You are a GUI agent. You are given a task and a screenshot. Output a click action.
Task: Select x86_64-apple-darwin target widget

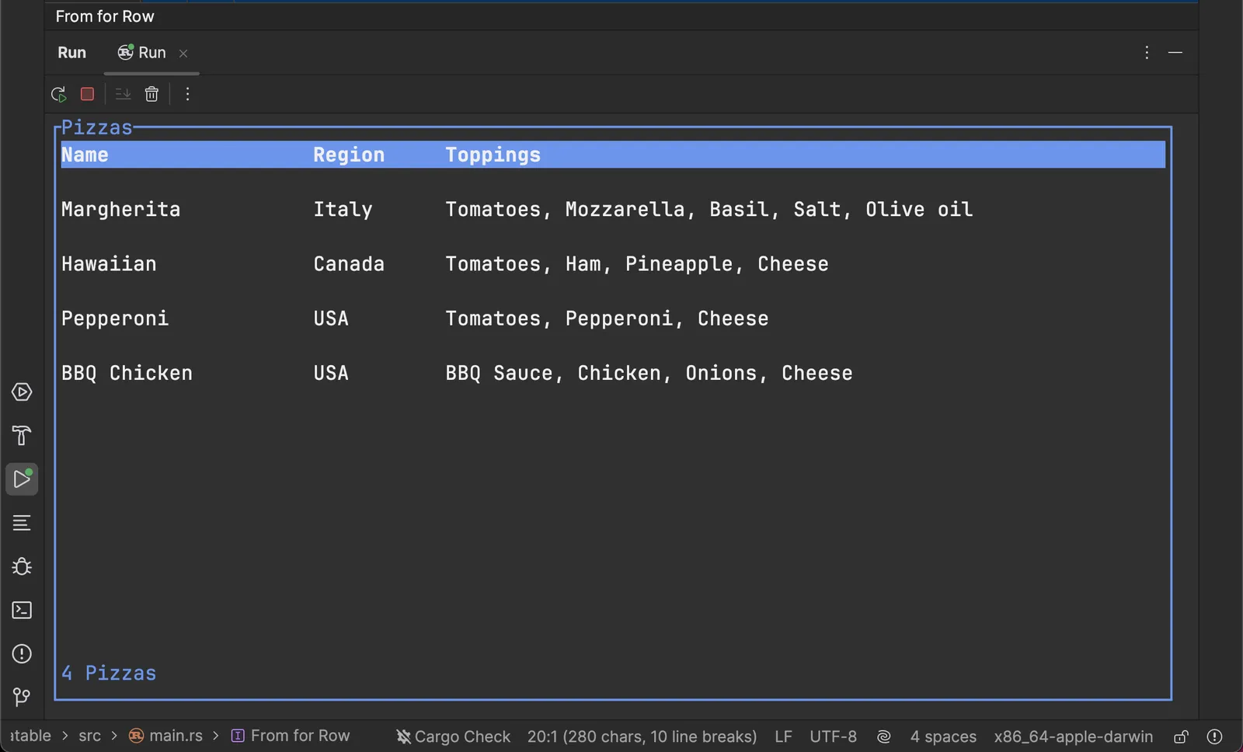coord(1073,736)
